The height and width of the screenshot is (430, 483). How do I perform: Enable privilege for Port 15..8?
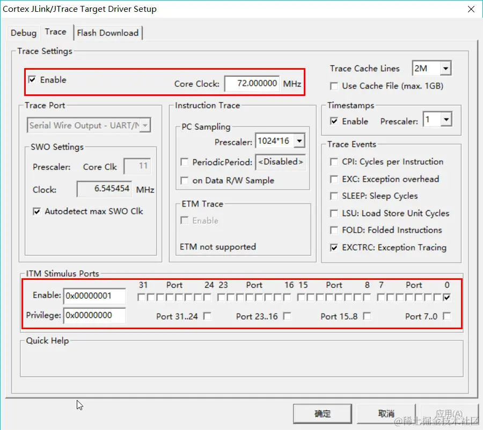[x=367, y=316]
